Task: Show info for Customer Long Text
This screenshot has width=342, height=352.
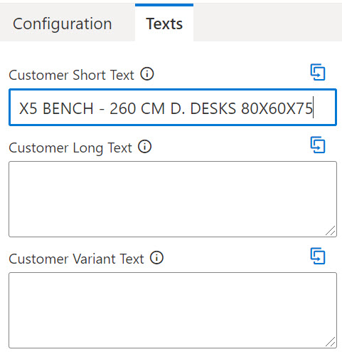Action: 145,147
